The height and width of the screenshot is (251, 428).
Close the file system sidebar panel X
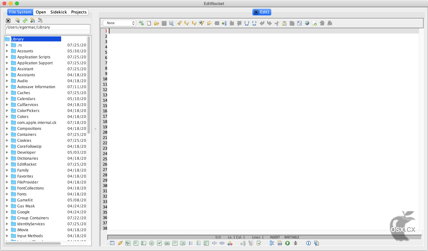(8, 20)
